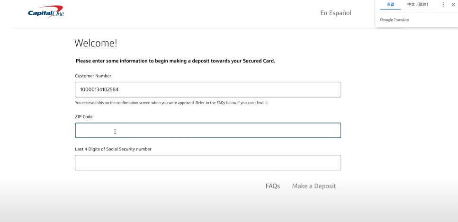Image resolution: width=458 pixels, height=222 pixels.
Task: Submit with the Make a Deposit button
Action: coord(314,186)
